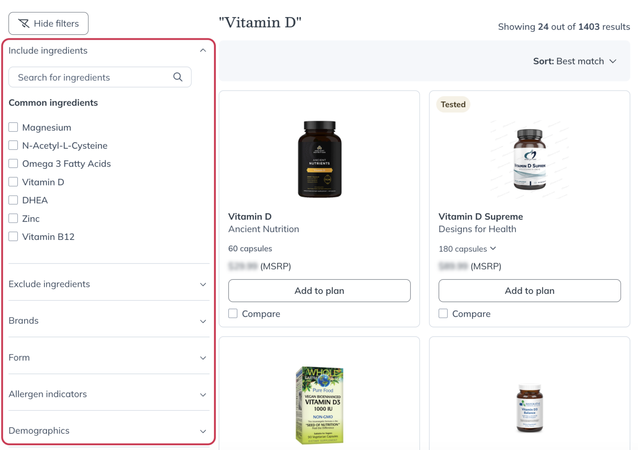
Task: Check the Magnesium ingredient checkbox
Action: click(13, 127)
